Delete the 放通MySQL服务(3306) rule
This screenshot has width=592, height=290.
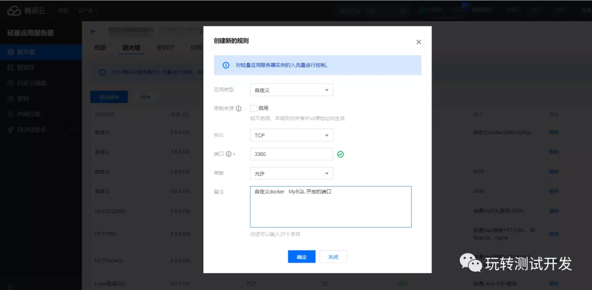coord(554,211)
